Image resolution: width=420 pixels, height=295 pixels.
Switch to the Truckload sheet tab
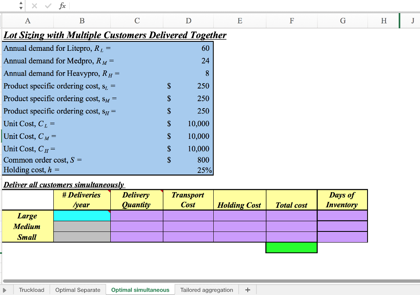coord(32,290)
